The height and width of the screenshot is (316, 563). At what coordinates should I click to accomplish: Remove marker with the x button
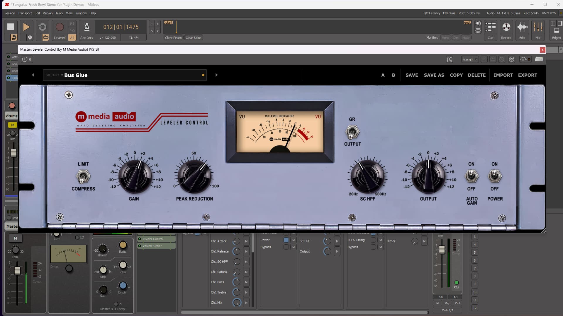click(157, 24)
